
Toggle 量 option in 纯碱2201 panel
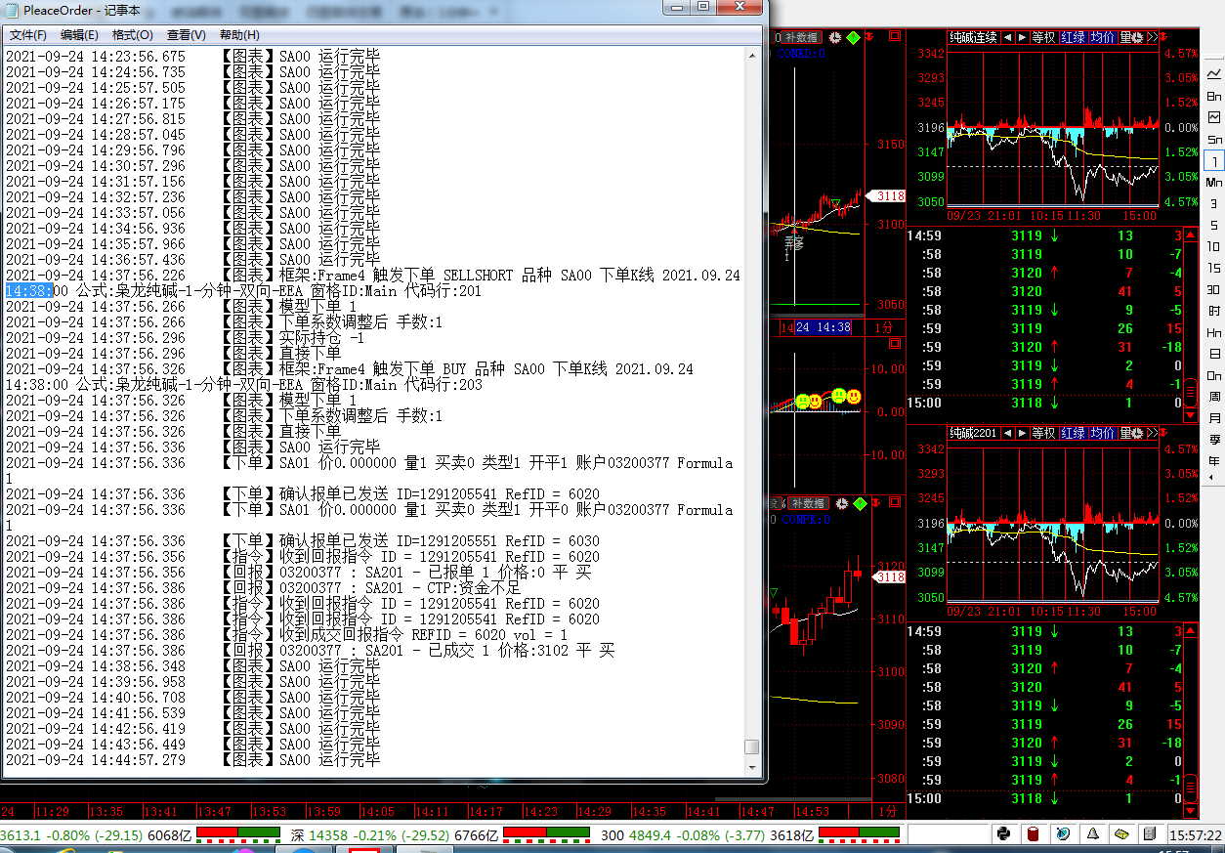pos(1125,433)
